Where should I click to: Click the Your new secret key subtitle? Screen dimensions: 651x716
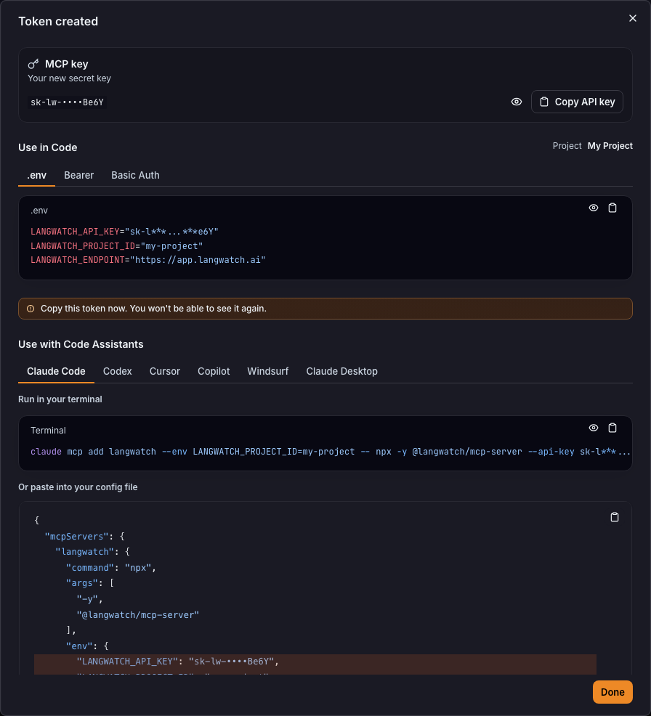point(70,78)
